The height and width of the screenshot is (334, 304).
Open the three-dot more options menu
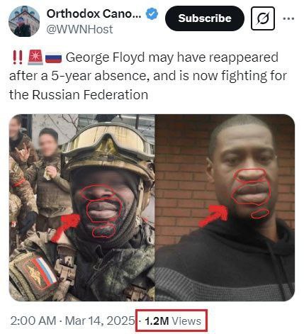click(288, 18)
